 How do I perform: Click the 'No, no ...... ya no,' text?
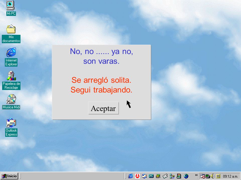coord(101,51)
